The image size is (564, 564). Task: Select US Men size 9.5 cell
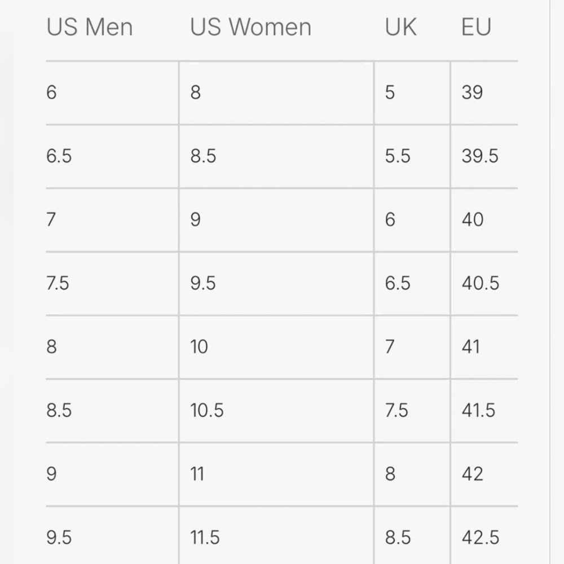coord(112,536)
